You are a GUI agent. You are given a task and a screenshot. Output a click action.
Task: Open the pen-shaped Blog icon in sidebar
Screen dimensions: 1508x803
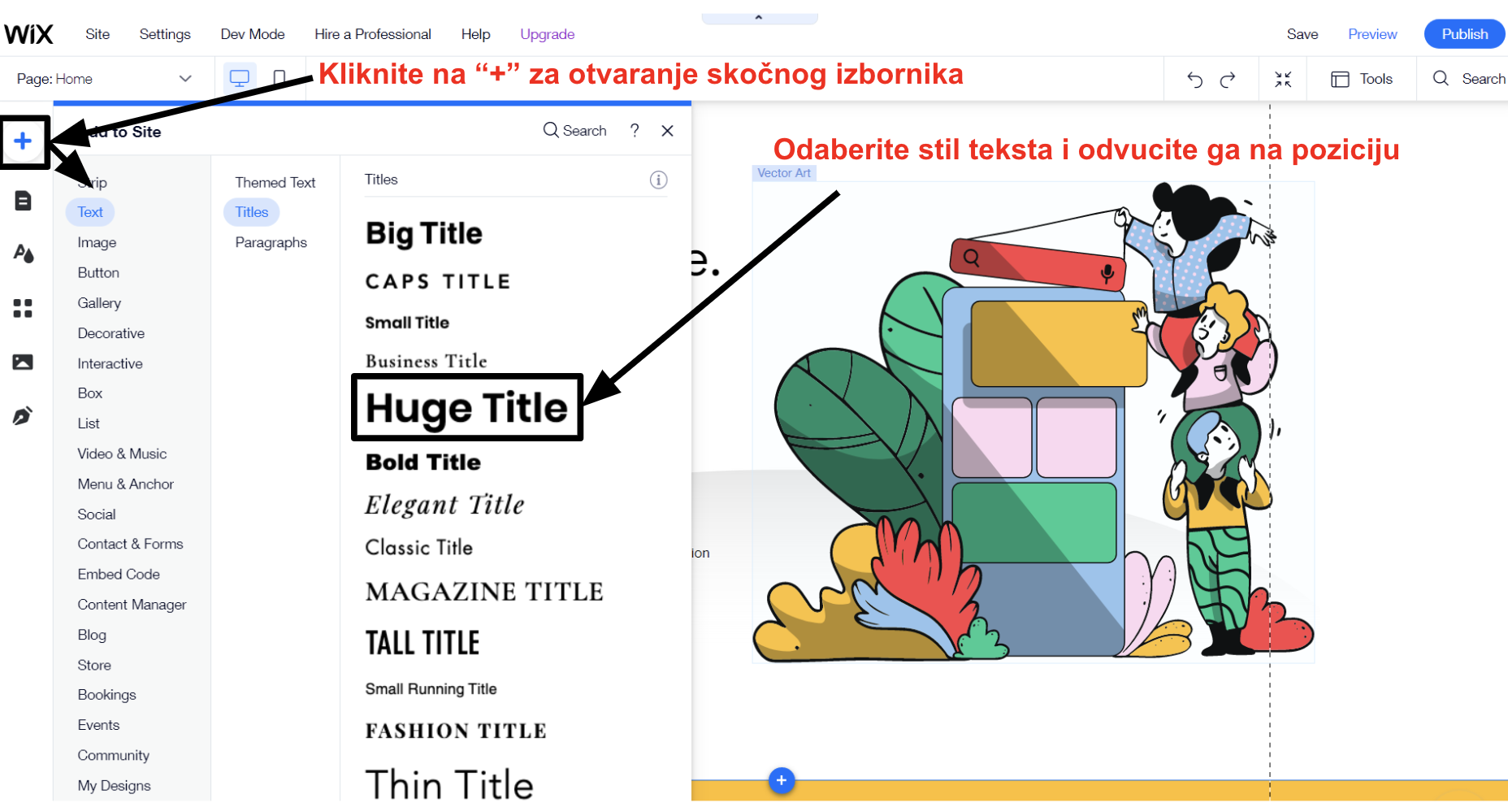point(23,416)
